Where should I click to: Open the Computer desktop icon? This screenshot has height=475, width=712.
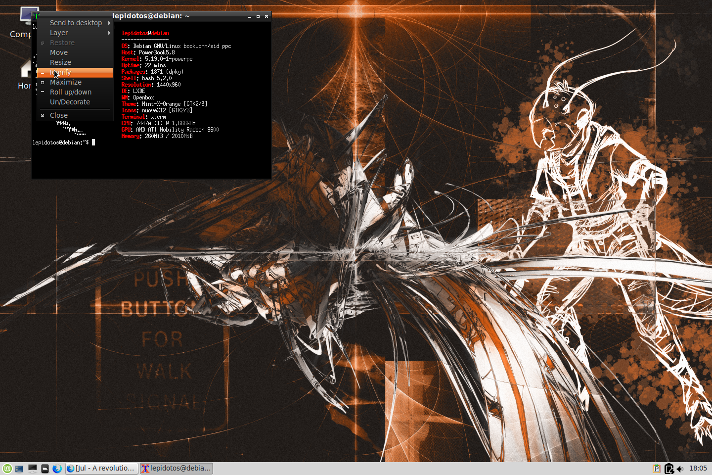[20, 22]
